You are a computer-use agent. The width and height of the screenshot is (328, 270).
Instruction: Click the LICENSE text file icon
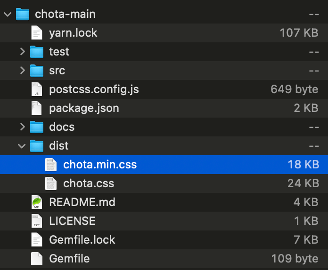37,221
